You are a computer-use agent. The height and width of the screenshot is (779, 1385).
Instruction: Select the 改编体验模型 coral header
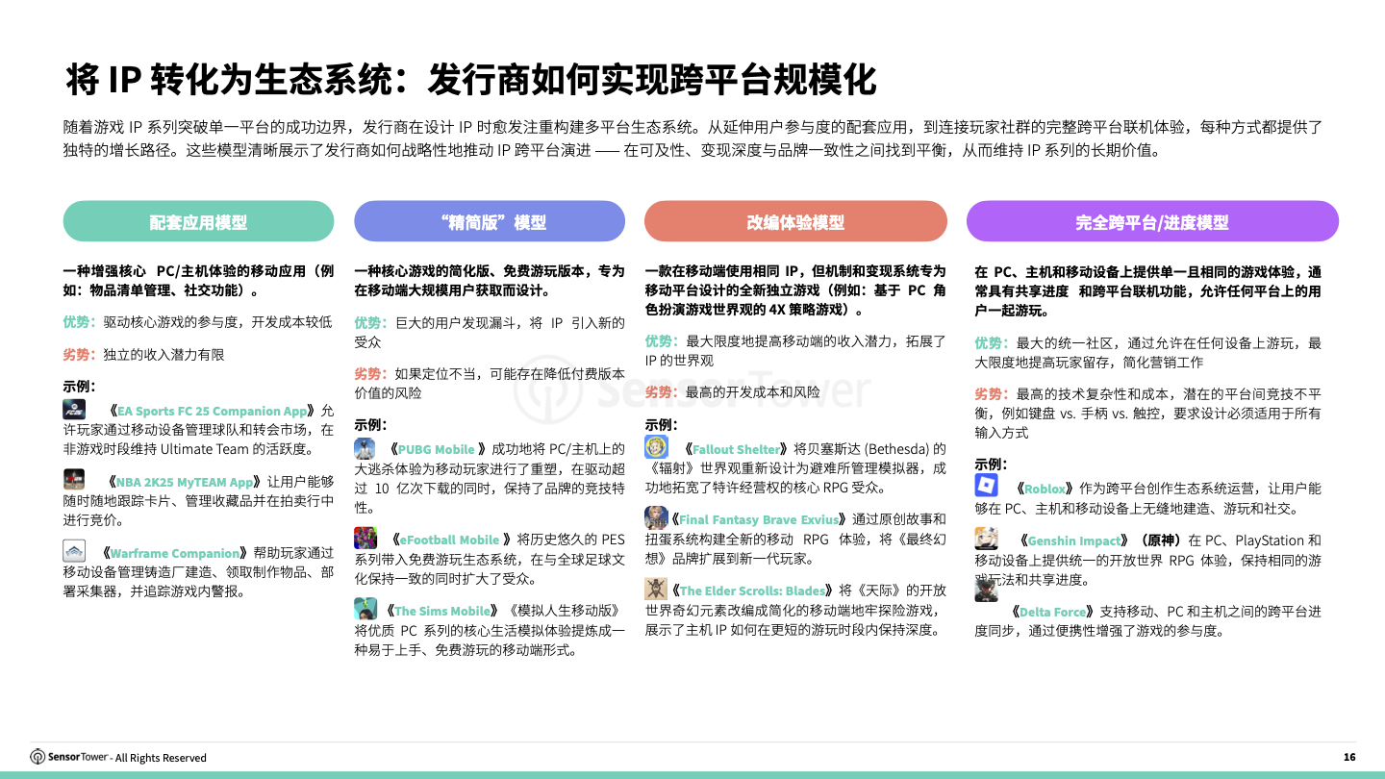[795, 221]
